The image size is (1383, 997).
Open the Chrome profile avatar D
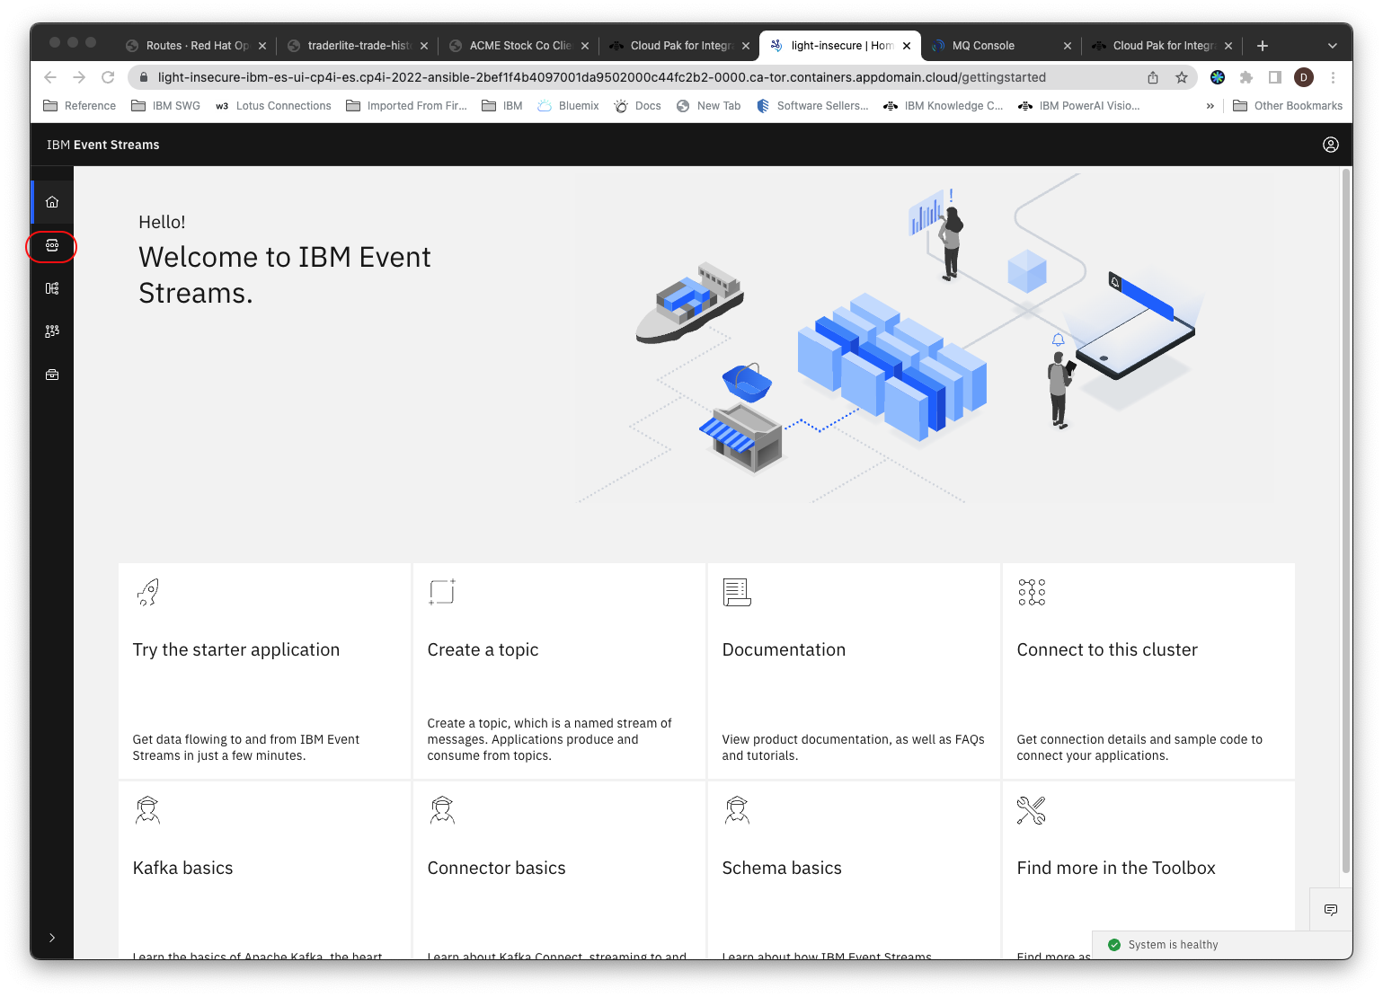1304,77
